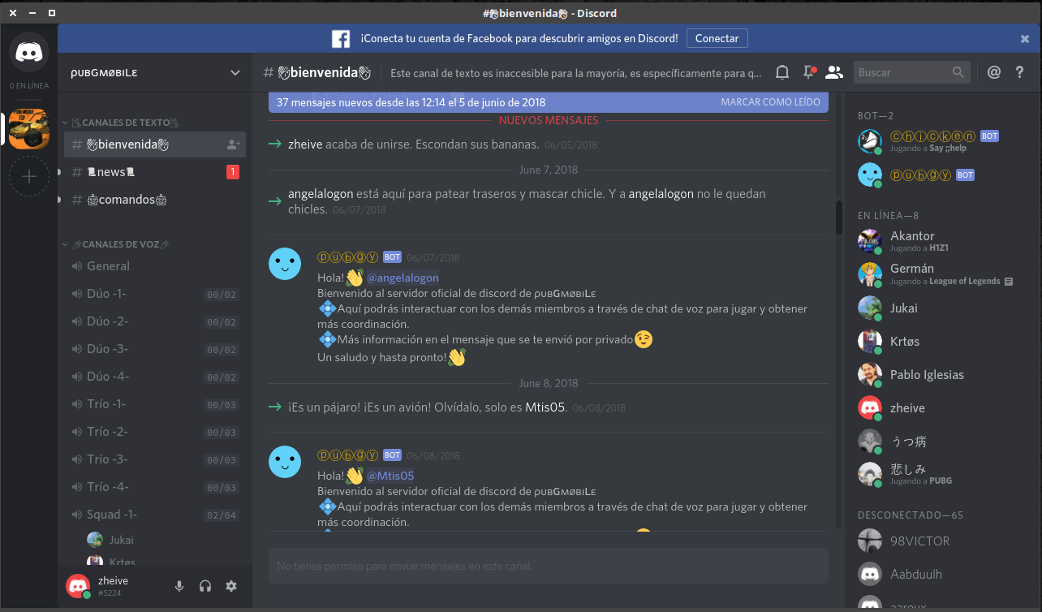The height and width of the screenshot is (612, 1042).
Task: Open the news text channel
Action: 155,172
